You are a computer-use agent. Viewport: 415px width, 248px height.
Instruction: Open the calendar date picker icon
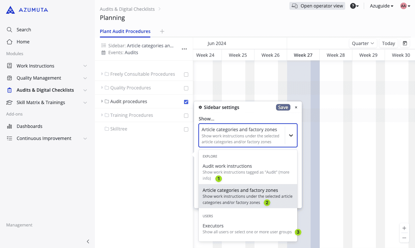coord(405,43)
